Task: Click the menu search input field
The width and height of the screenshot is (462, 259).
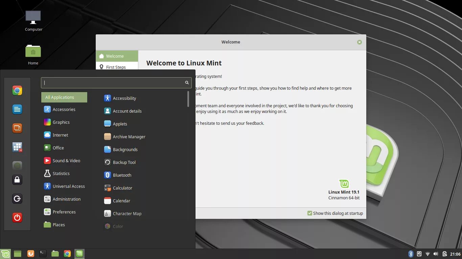Action: click(x=116, y=83)
